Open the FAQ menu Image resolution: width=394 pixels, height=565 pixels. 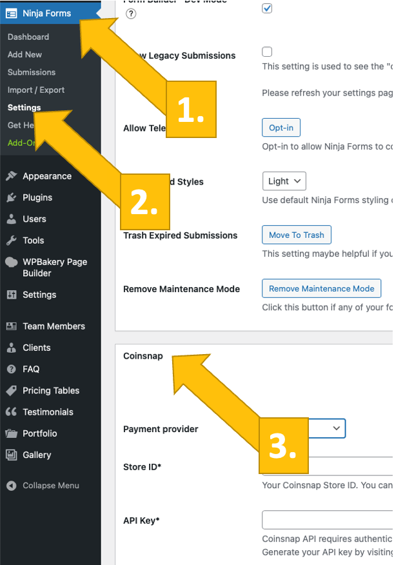tap(31, 369)
